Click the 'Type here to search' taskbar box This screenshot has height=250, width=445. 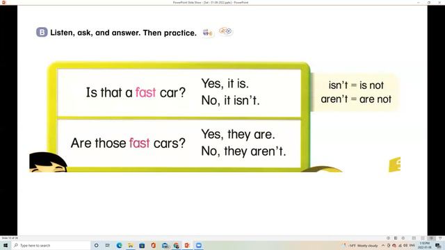[51, 245]
